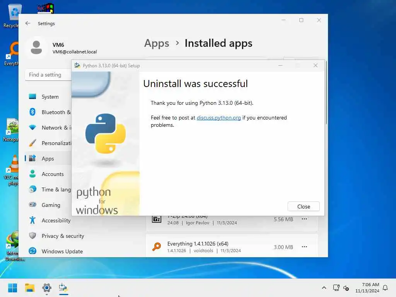Screen dimensions: 396x297
Task: Click the Personalization brush icon
Action: (x=32, y=143)
